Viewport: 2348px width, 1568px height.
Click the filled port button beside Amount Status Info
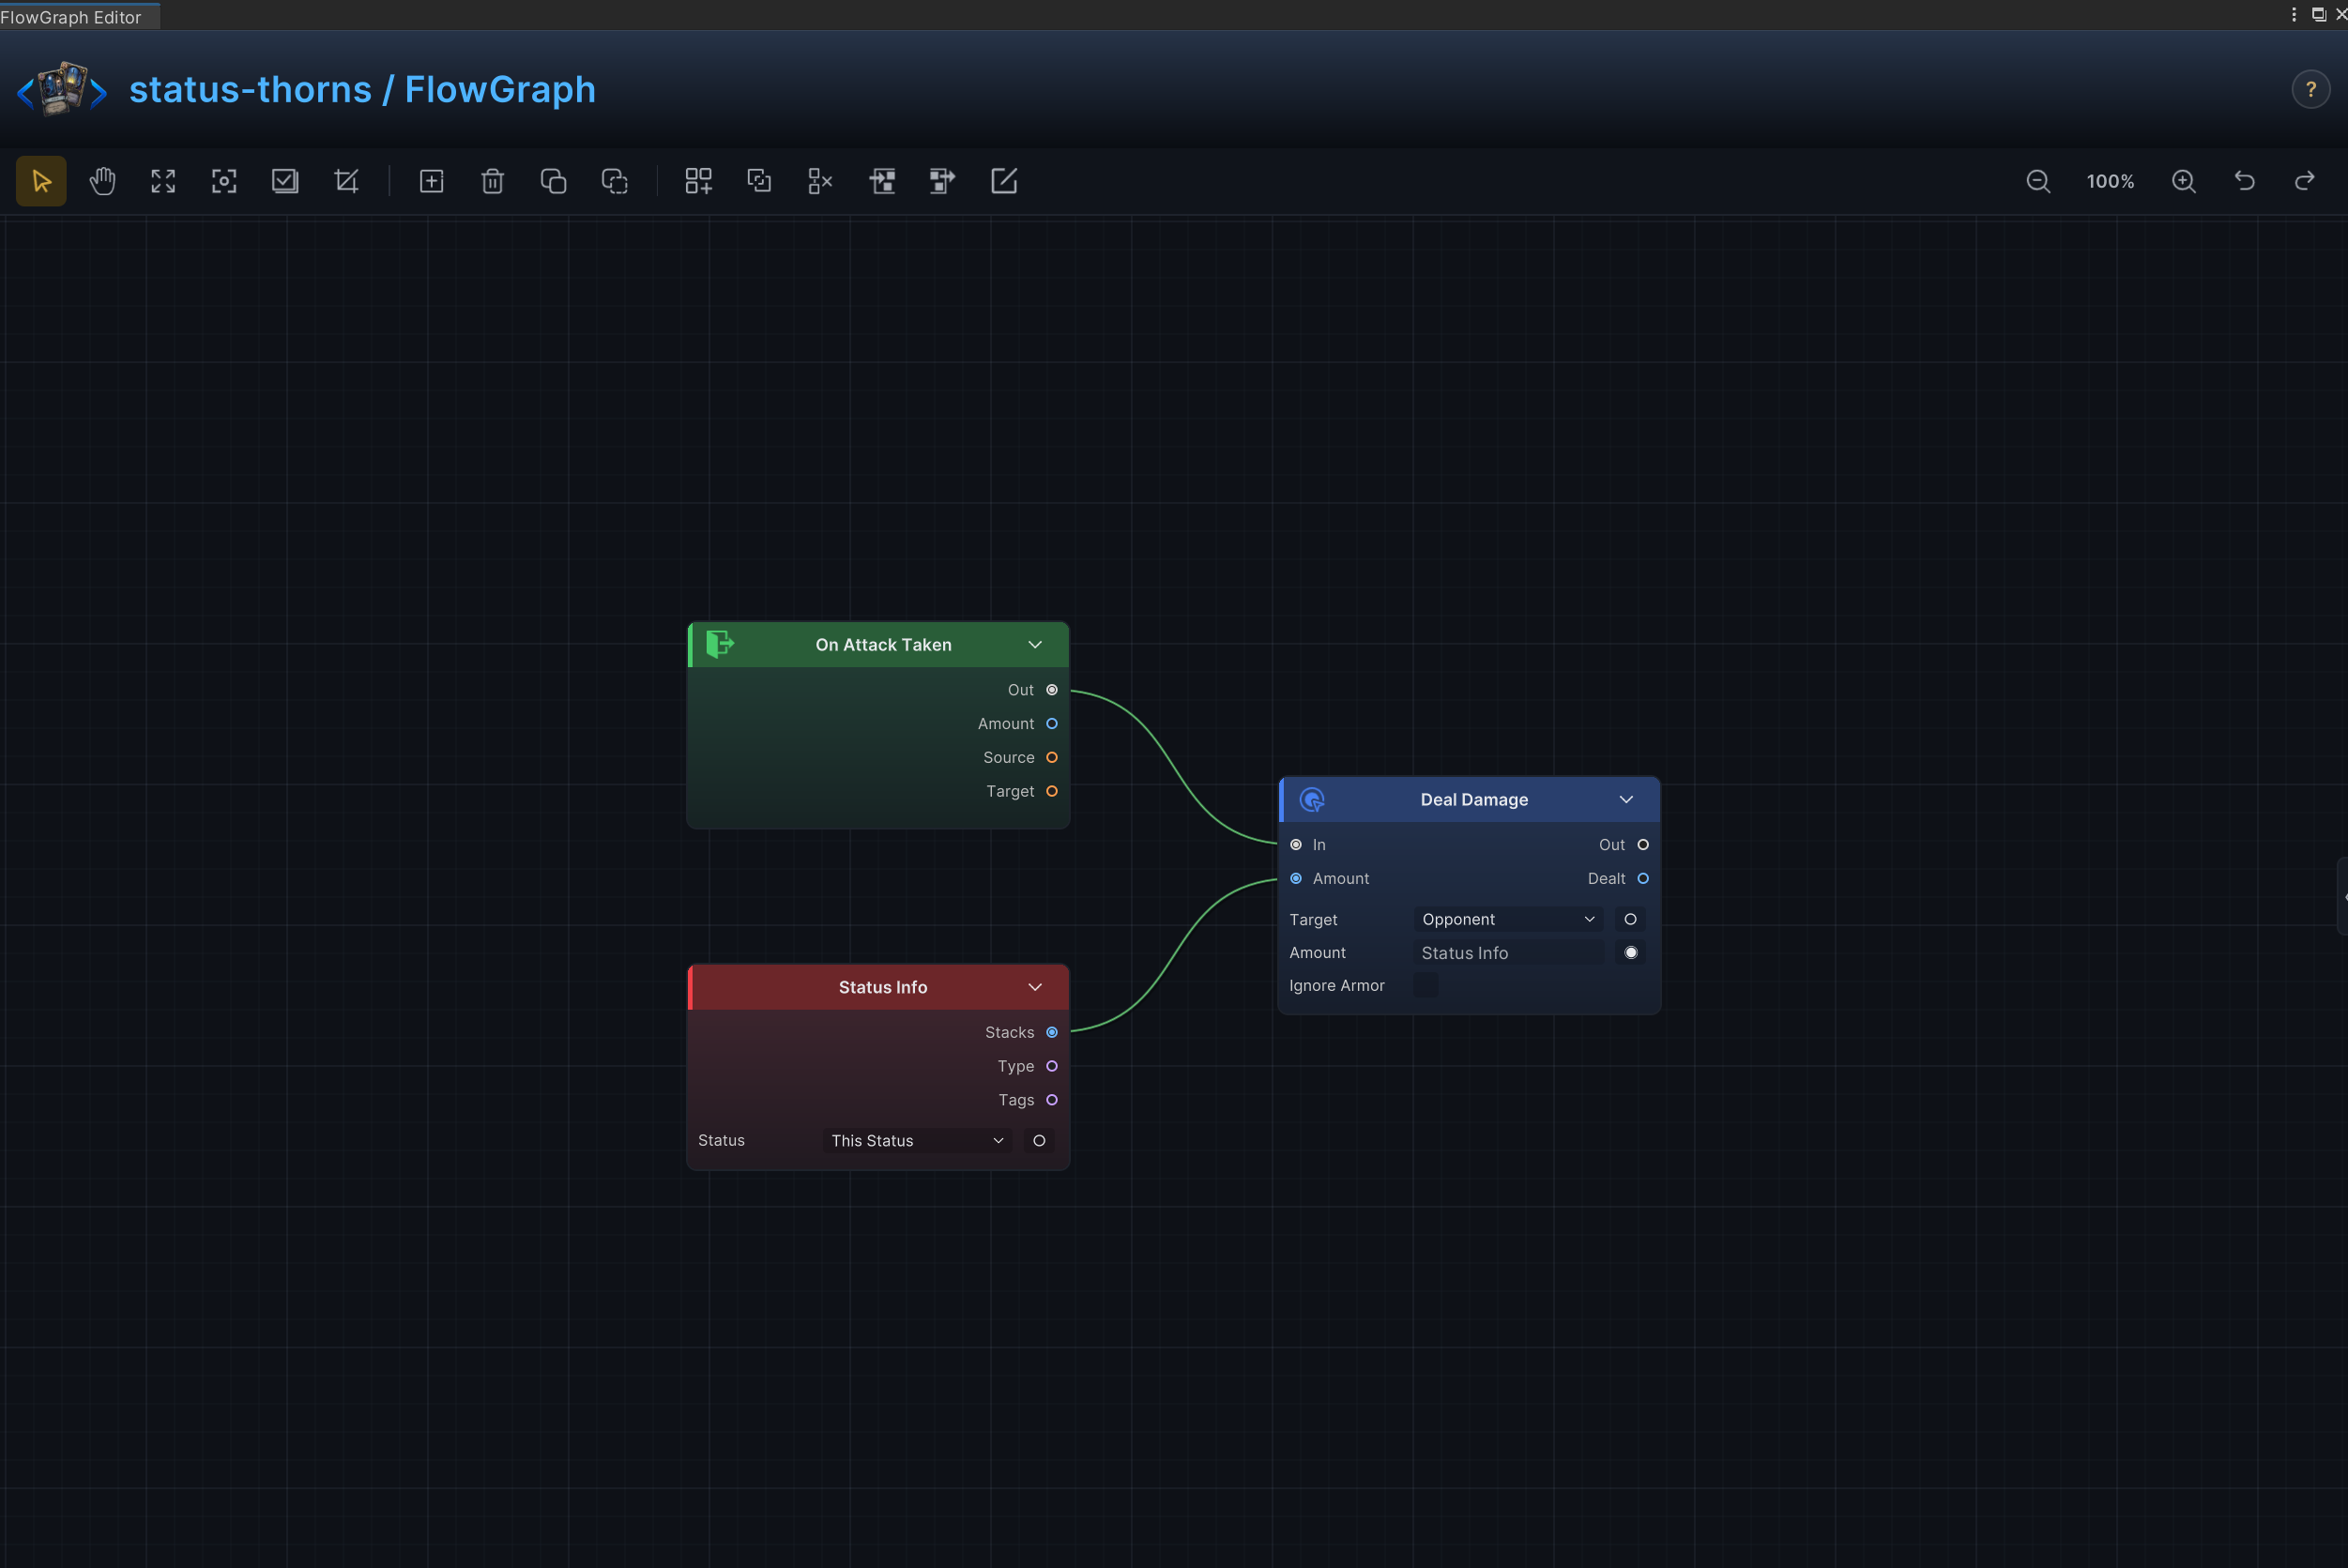click(1630, 953)
